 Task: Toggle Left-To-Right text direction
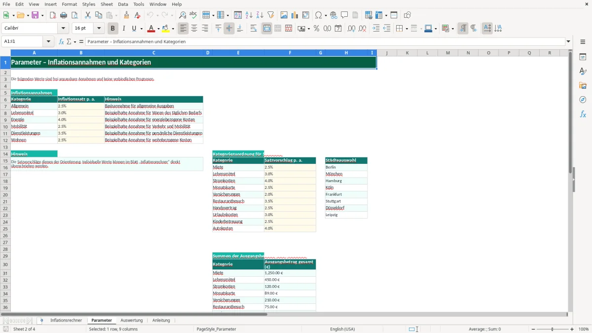tap(463, 29)
